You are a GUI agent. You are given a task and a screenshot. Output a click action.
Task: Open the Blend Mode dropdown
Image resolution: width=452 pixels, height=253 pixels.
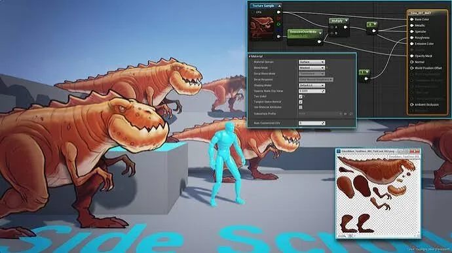[312, 67]
